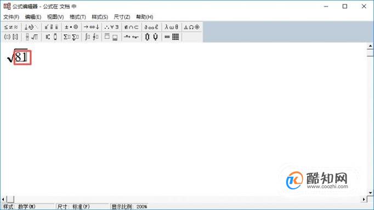Open the uppercase Greek letters palette (ΛΩ)

(x=192, y=27)
